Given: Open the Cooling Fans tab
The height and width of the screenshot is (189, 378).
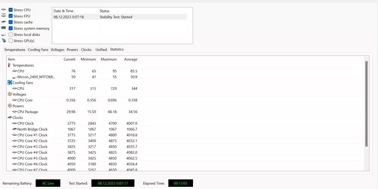Looking at the screenshot, I should click(38, 50).
